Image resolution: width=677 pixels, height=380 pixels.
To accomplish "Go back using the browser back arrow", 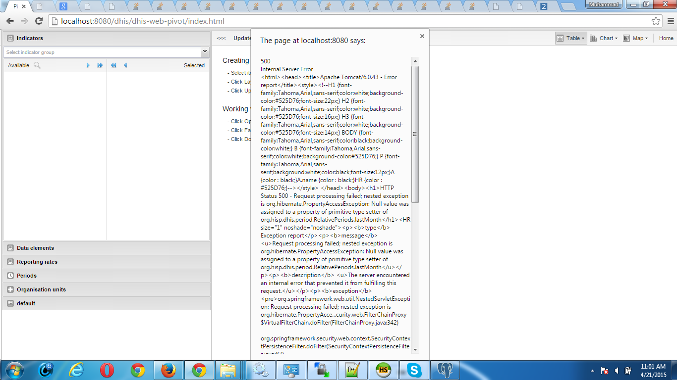I will click(10, 21).
